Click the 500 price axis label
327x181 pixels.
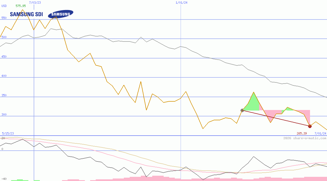point(4,37)
